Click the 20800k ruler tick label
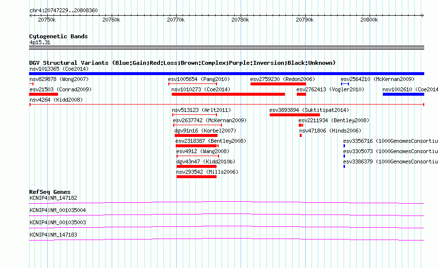 pos(369,20)
